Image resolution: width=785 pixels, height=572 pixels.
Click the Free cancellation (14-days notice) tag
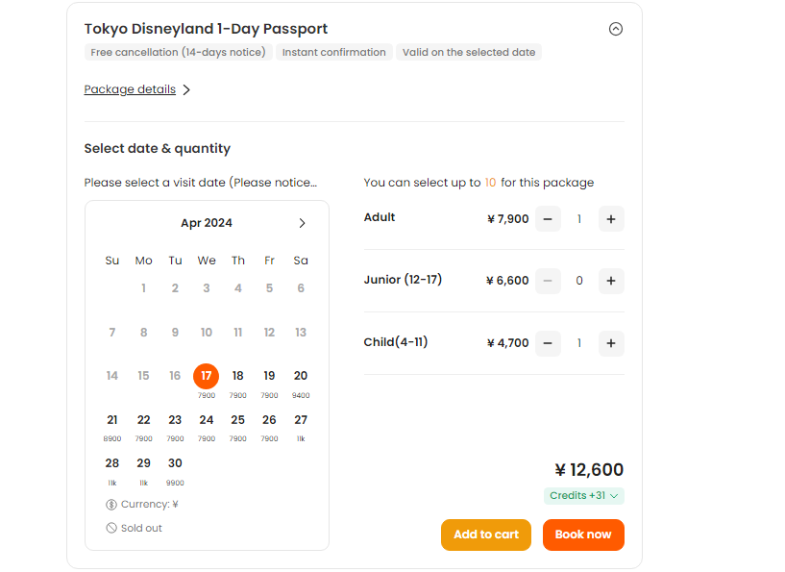178,52
